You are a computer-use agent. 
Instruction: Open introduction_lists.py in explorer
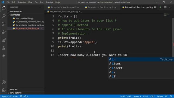click(x=24, y=18)
